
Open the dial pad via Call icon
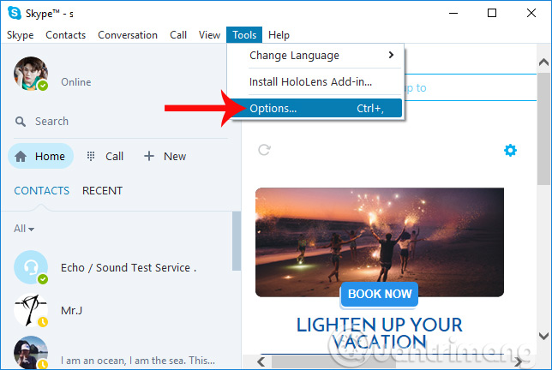pyautogui.click(x=92, y=156)
